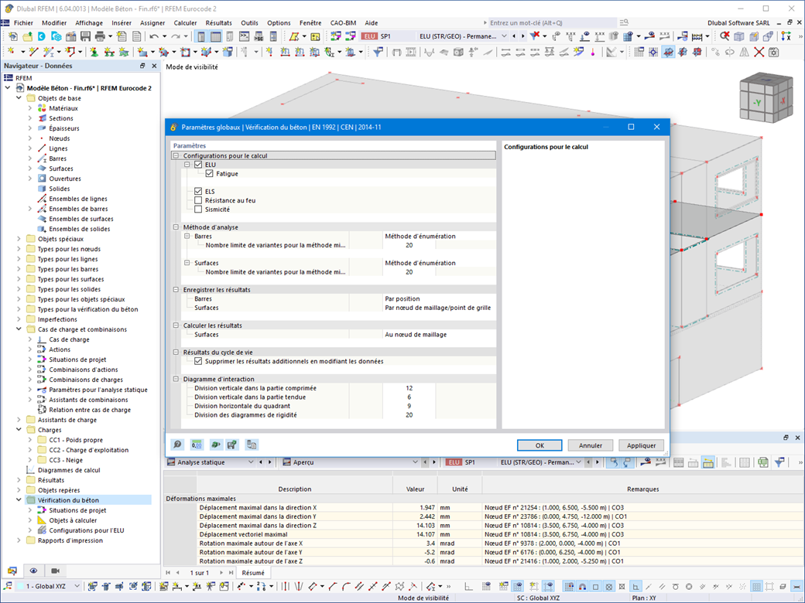Click the Annuler button
This screenshot has width=805, height=603.
[591, 445]
